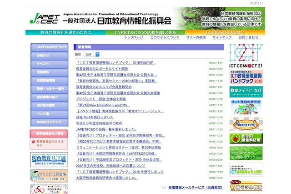
Task: Open プロジェクト・部会 全体会を開催 link
Action: tap(101, 99)
